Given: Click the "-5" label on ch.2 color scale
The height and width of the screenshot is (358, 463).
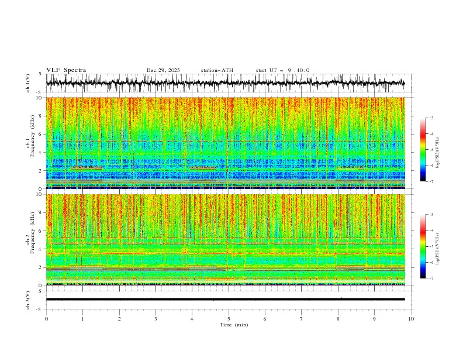Looking at the screenshot, I should pyautogui.click(x=431, y=246).
